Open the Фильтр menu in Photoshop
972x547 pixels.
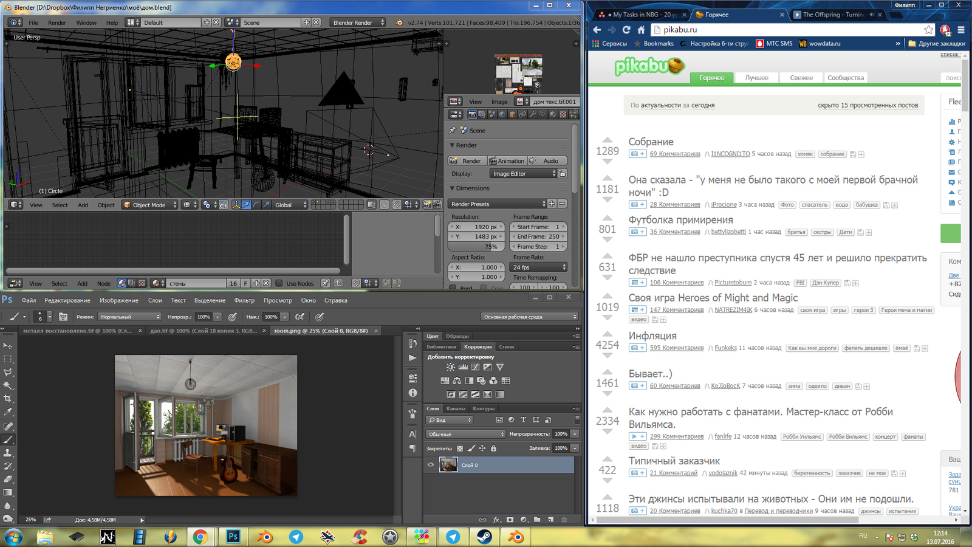pos(244,300)
